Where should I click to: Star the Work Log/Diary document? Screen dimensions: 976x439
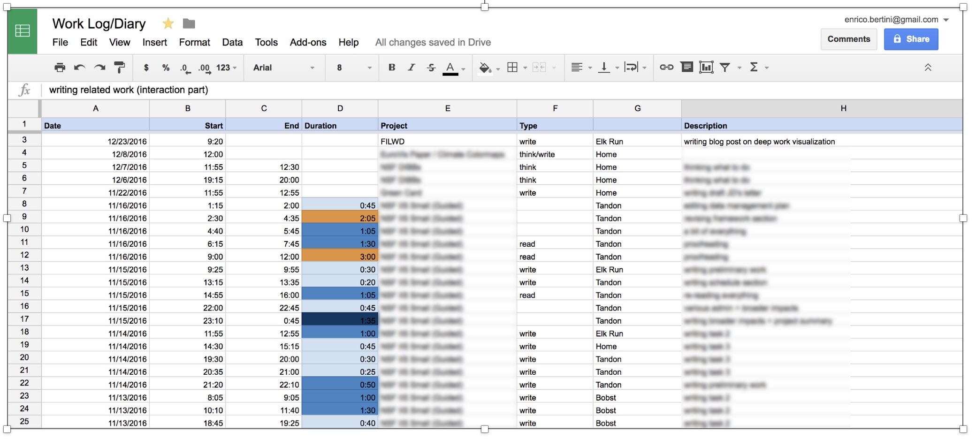(168, 23)
